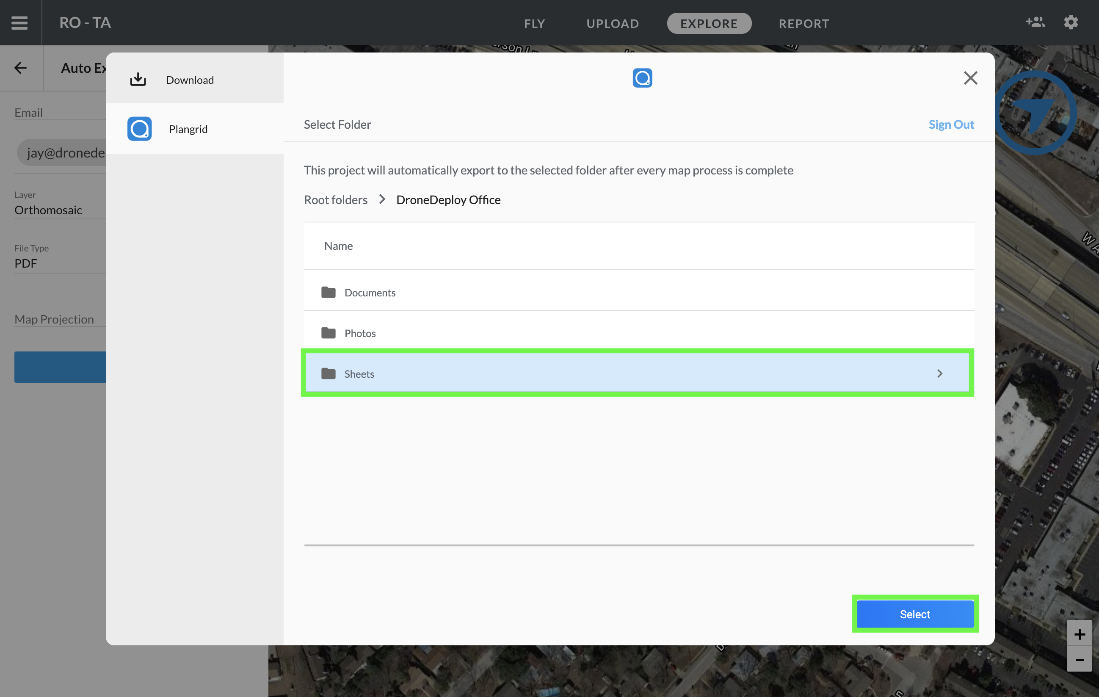
Task: Open the hamburger menu icon
Action: coord(19,22)
